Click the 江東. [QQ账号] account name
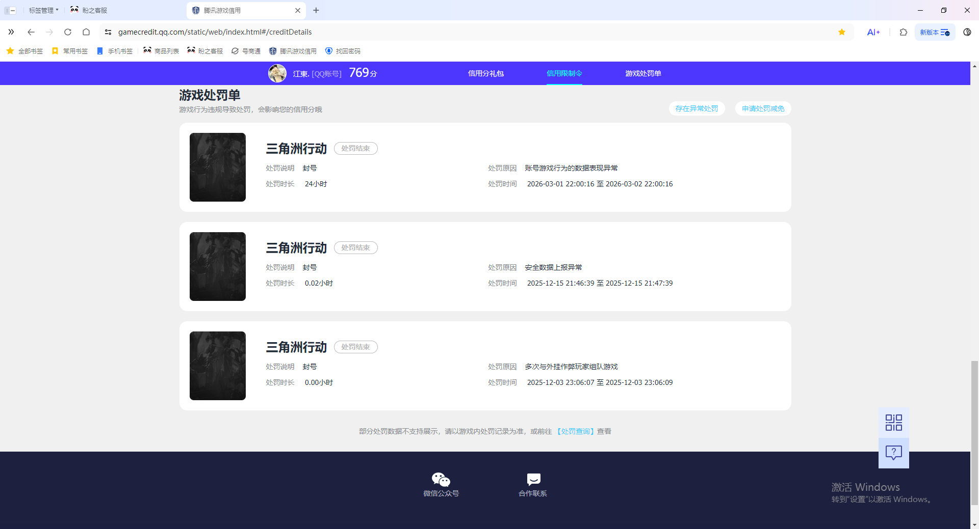This screenshot has width=979, height=529. 317,74
